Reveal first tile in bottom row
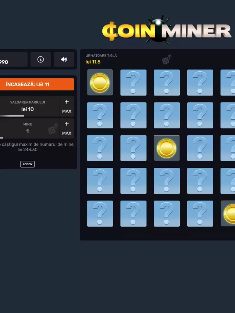235x313 pixels. point(100,214)
